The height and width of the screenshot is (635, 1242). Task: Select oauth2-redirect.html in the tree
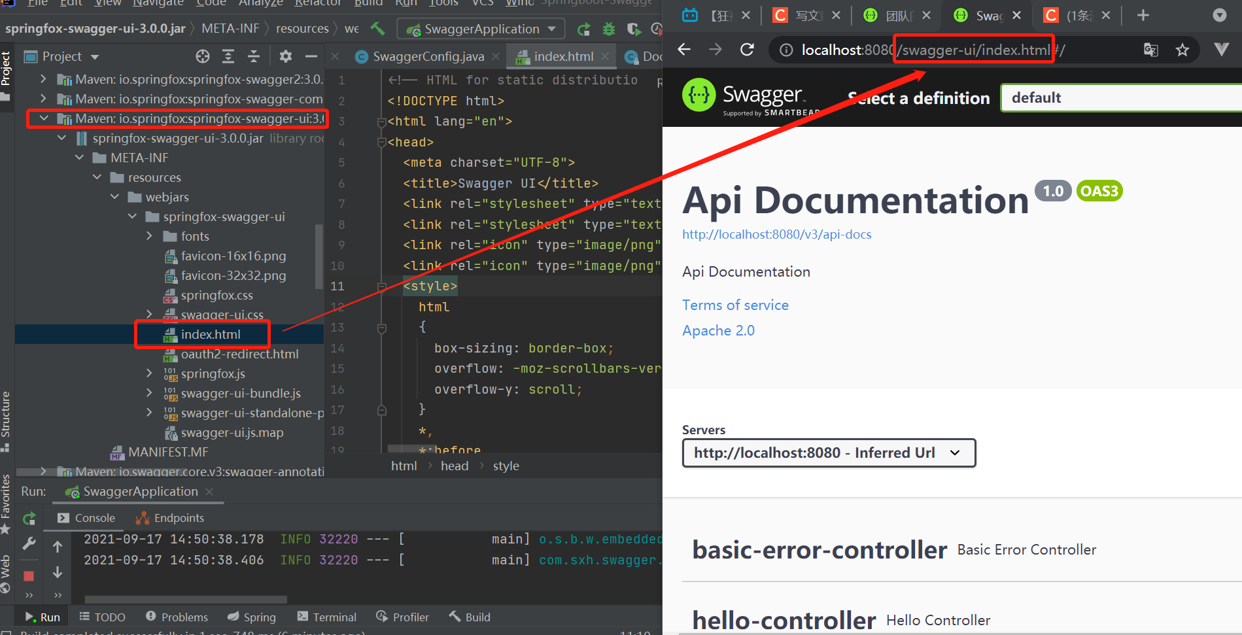(x=239, y=354)
